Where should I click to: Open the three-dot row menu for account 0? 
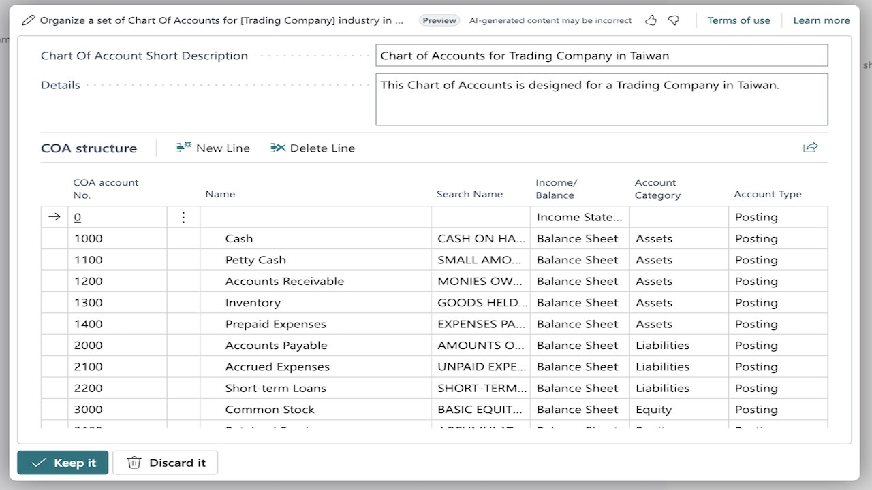(x=183, y=217)
